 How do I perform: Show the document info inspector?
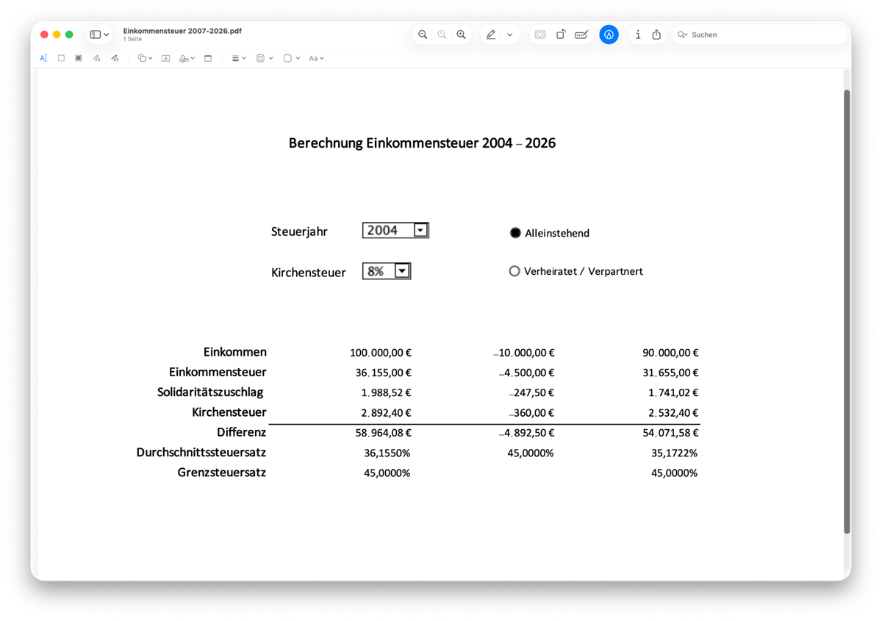coord(637,35)
